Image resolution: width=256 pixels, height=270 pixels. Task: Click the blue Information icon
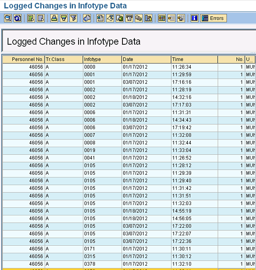pyautogui.click(x=195, y=18)
